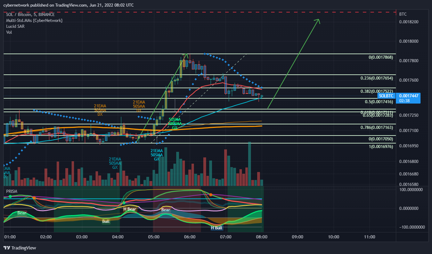Click the published header with Jun 21, 2022 date

pyautogui.click(x=69, y=5)
